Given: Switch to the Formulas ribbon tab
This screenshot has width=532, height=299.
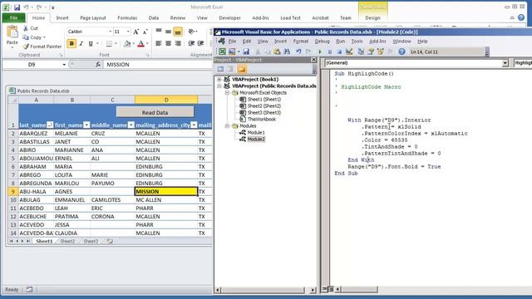Looking at the screenshot, I should 127,18.
